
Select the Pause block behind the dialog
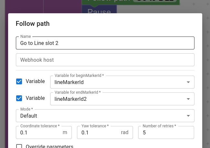click(99, 9)
